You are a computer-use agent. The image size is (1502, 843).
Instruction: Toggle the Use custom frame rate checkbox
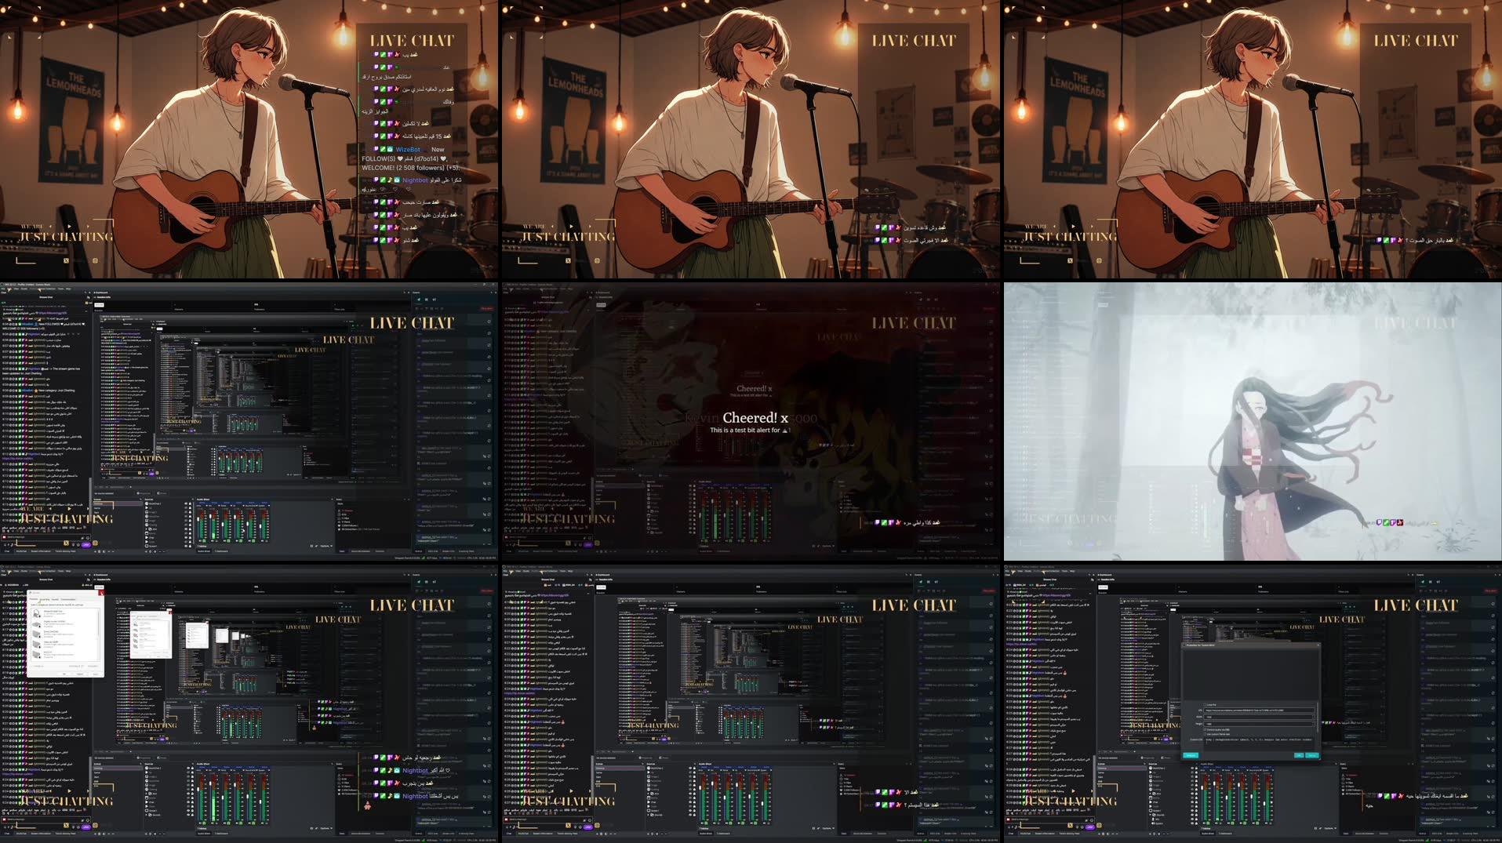[x=1206, y=734]
